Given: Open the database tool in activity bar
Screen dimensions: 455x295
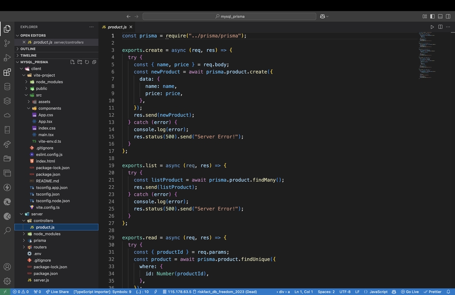Looking at the screenshot, I should (7, 86).
